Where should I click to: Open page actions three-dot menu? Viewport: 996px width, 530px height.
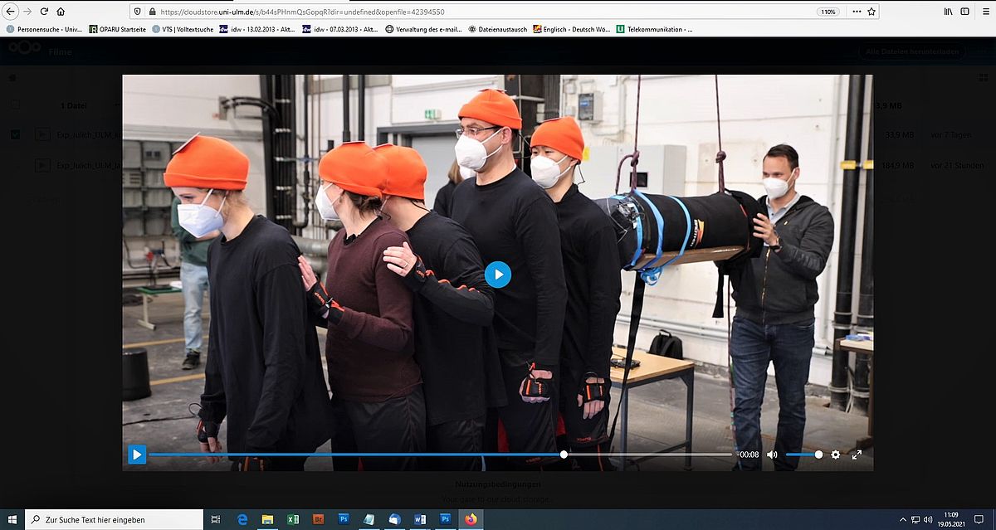click(x=857, y=12)
